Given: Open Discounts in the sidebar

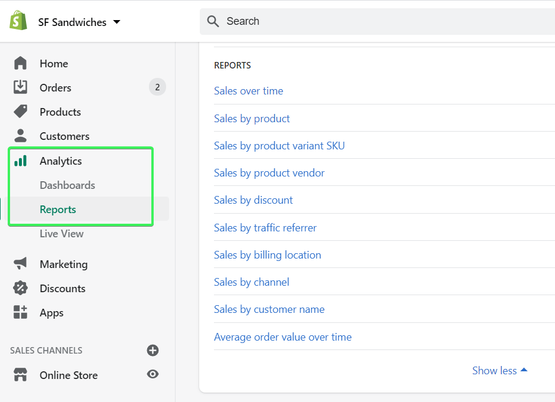Looking at the screenshot, I should coord(62,289).
